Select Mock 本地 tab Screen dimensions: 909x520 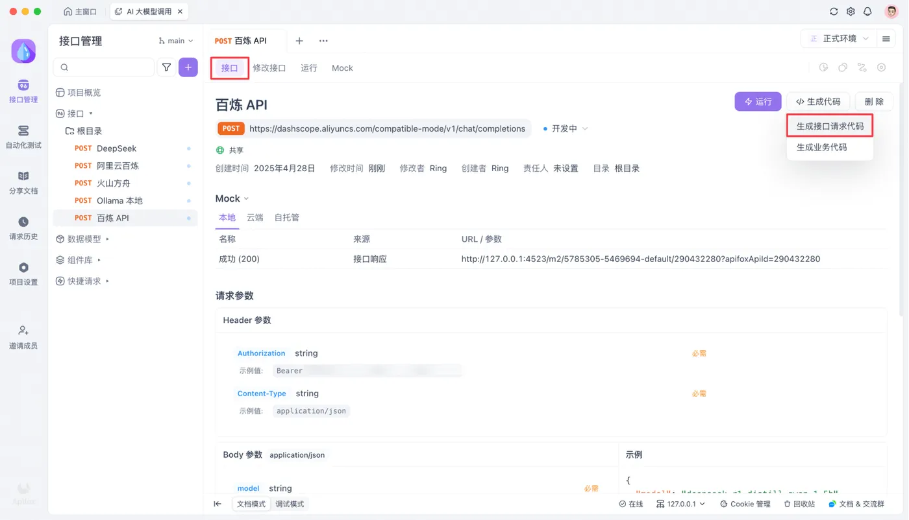coord(227,218)
